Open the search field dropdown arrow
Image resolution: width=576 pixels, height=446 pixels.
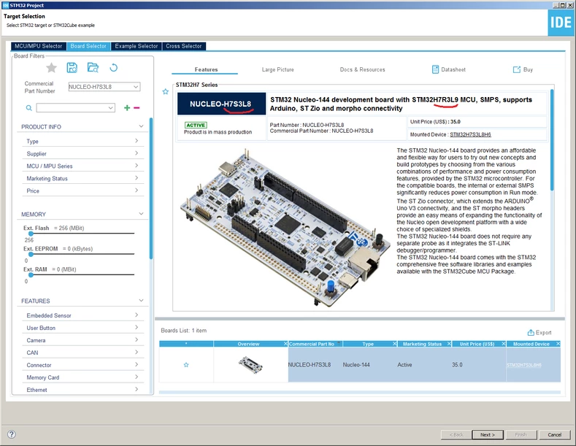tap(110, 108)
